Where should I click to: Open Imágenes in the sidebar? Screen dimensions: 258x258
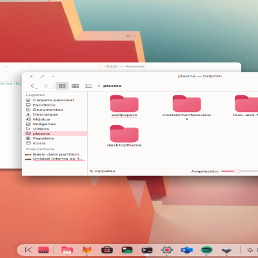(55, 124)
